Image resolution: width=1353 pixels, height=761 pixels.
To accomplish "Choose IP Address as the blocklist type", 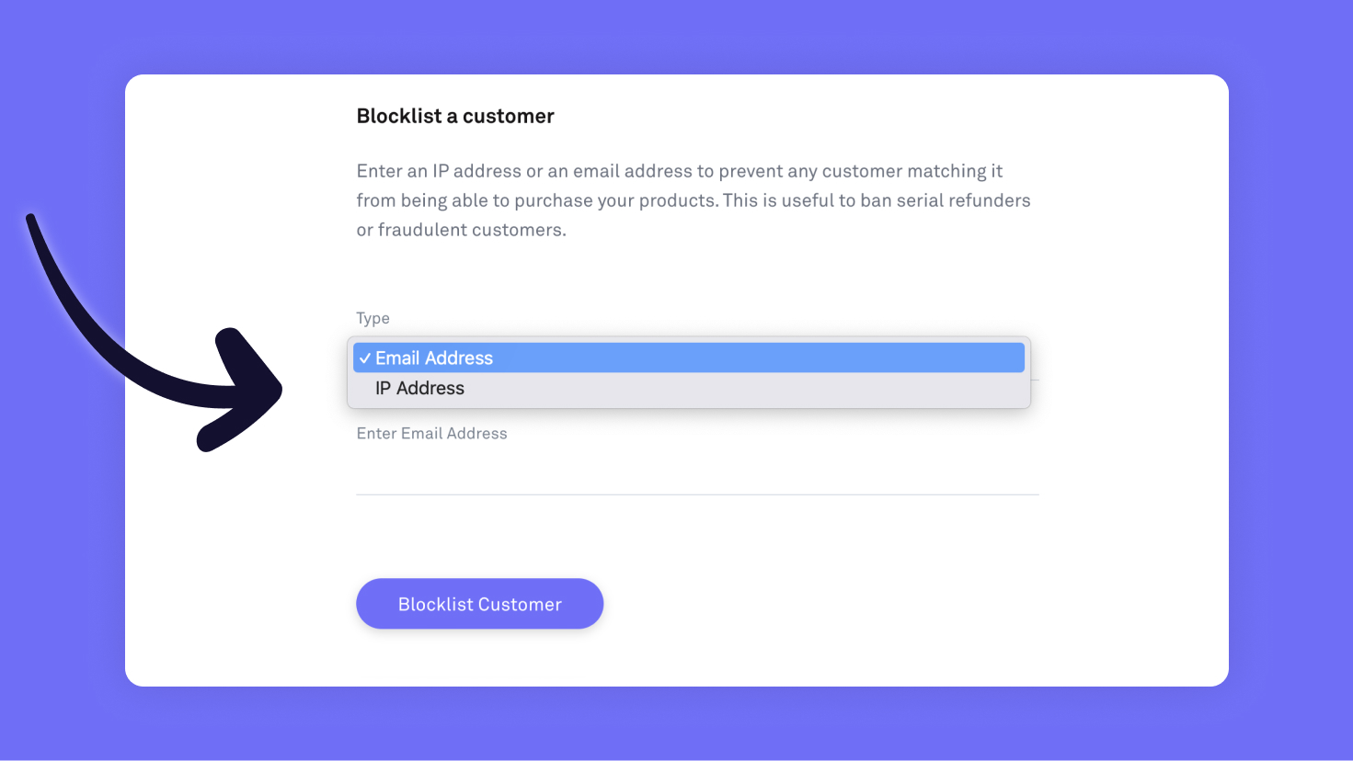I will (419, 388).
